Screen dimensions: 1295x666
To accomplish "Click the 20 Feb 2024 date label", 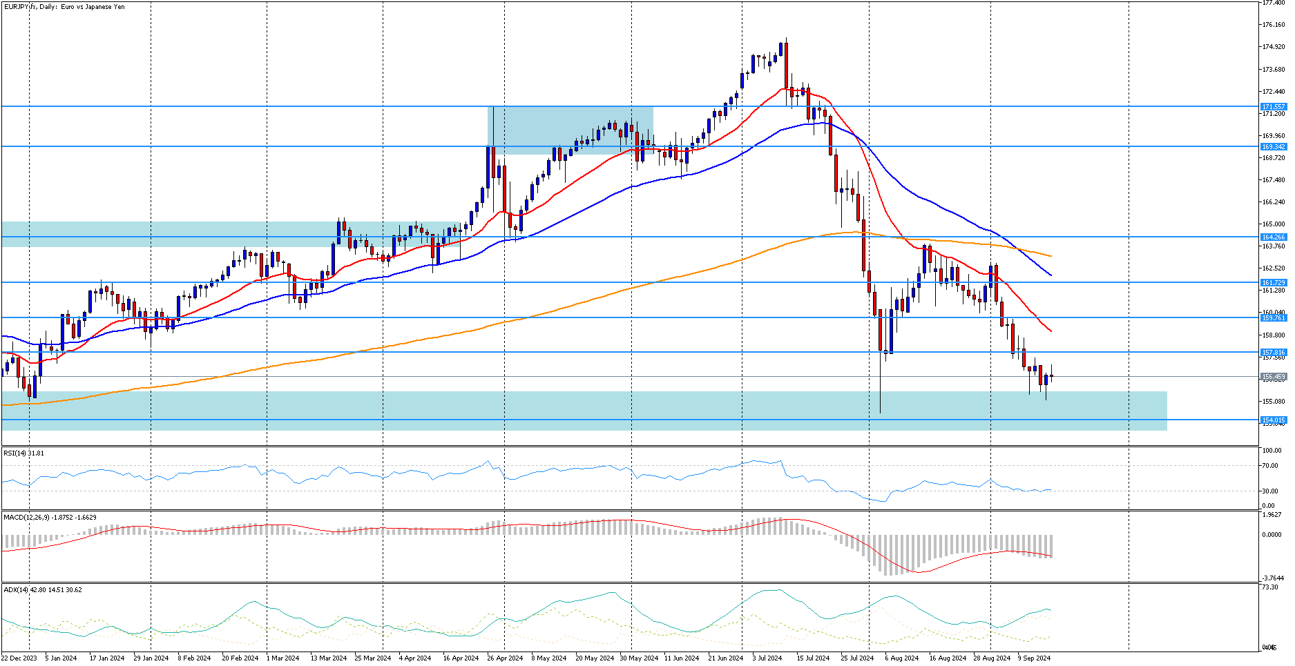I will tap(240, 658).
